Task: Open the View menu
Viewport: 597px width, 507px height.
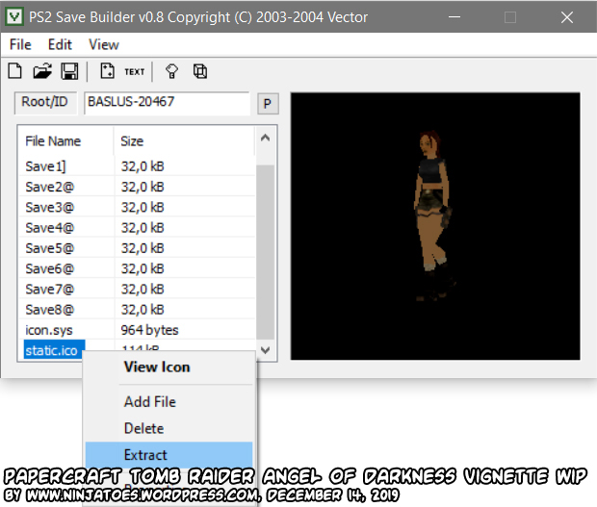Action: point(104,44)
